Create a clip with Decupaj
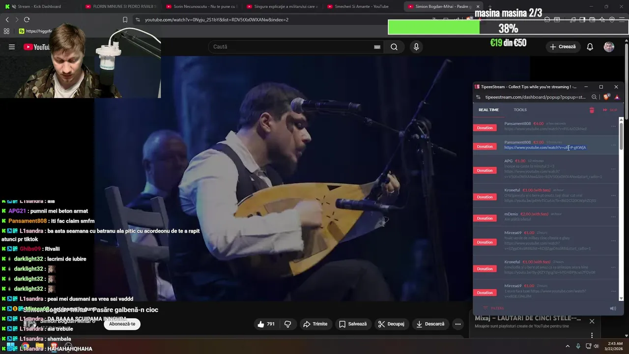629x354 pixels. 391,324
